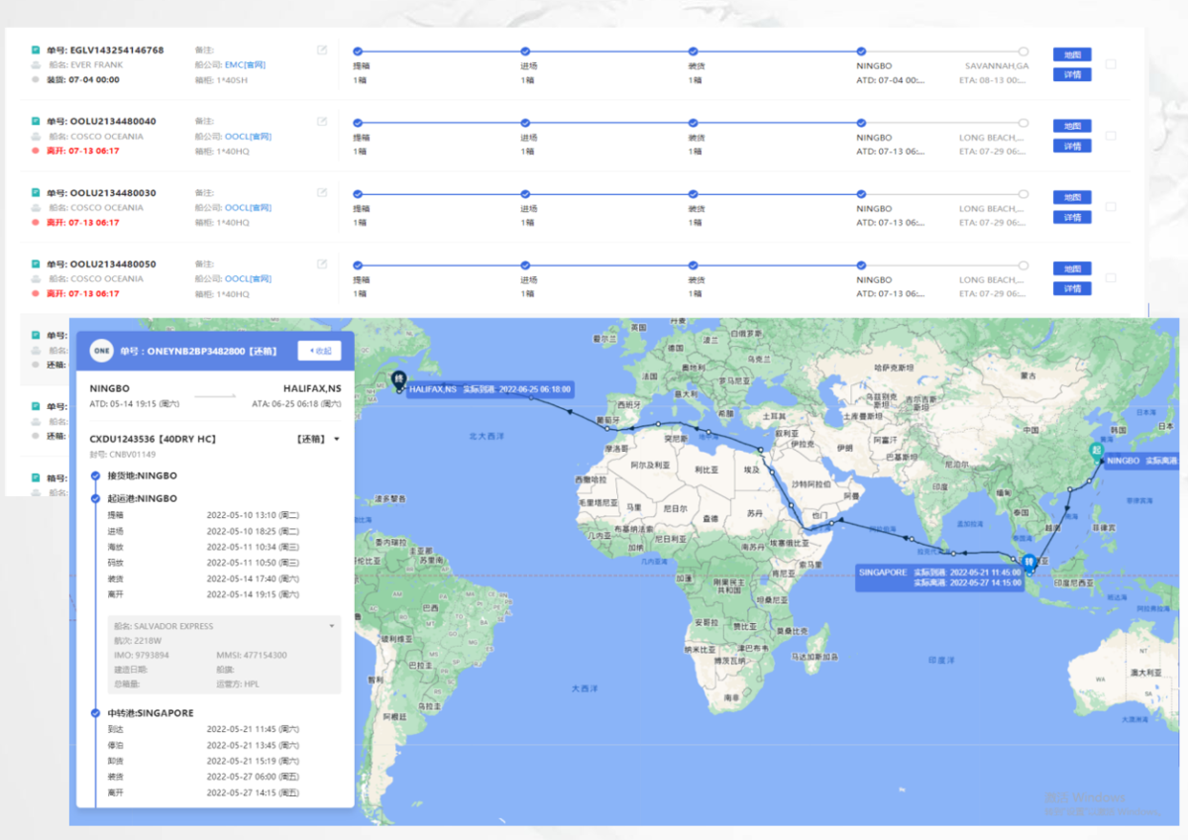Open the 地图 map for EGLV143254146768
The height and width of the screenshot is (840, 1188).
coord(1071,54)
